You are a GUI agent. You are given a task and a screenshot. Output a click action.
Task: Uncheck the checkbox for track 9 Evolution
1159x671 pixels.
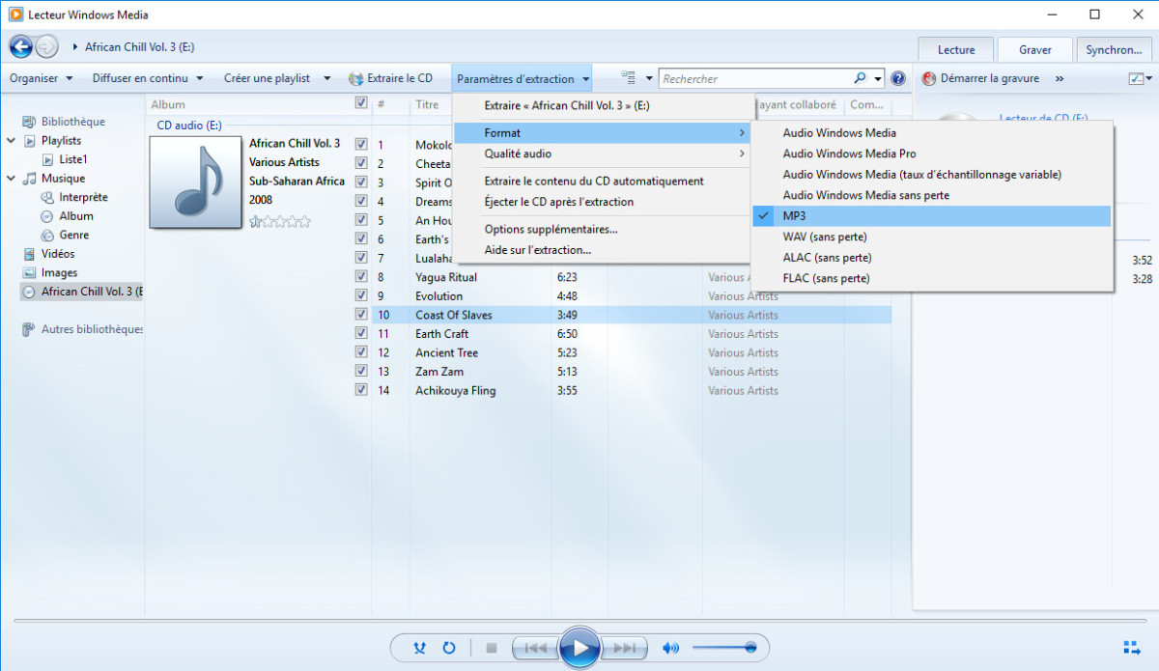(x=361, y=295)
